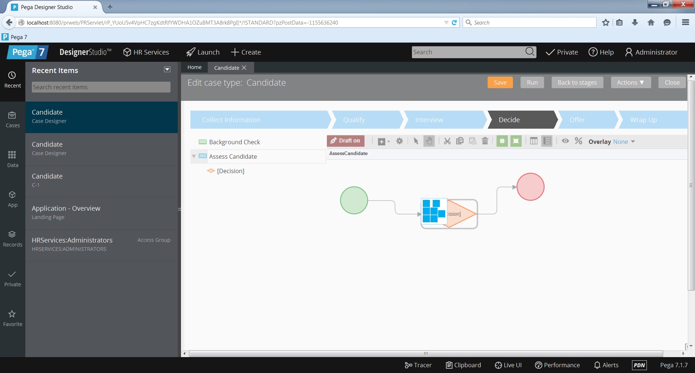Toggle the Draft on flow mode

(x=345, y=141)
